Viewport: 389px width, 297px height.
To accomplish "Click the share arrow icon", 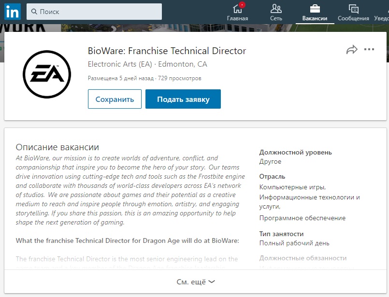I will click(352, 50).
